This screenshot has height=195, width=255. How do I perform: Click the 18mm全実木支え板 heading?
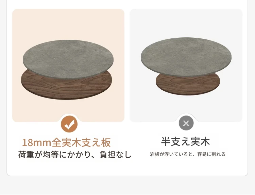66,142
